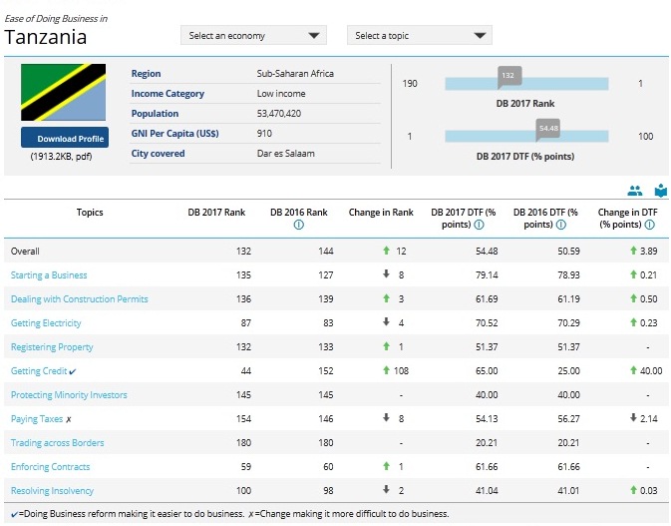Screen dimensions: 671x526
Task: Open the Starting a Business topic link
Action: click(x=49, y=275)
